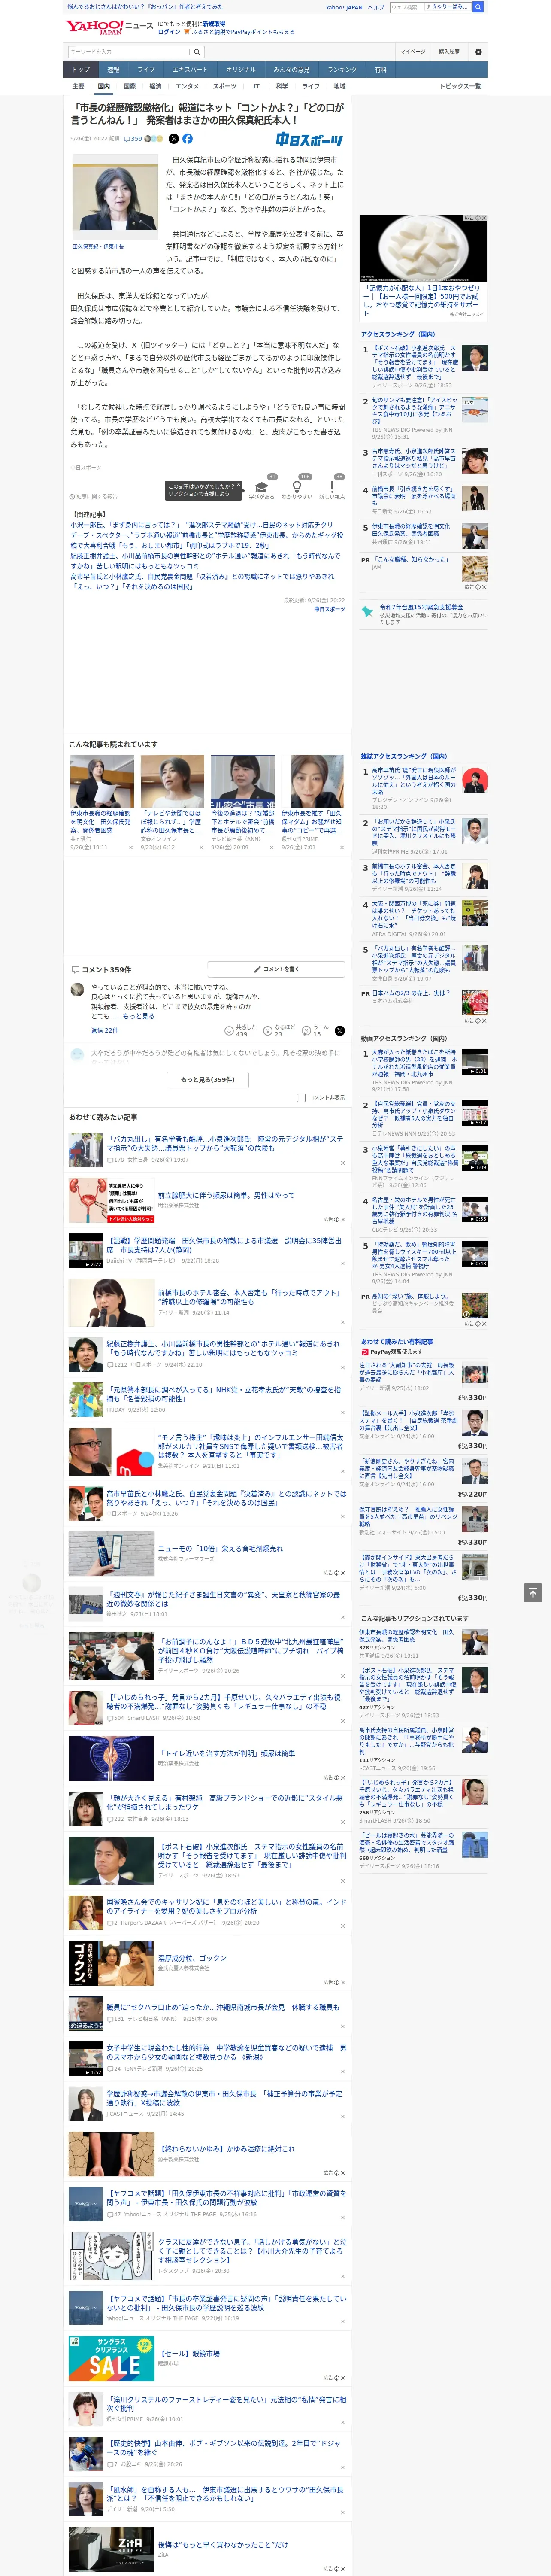Select the ライブ top navigation tab
The width and height of the screenshot is (551, 2576).
pyautogui.click(x=146, y=69)
